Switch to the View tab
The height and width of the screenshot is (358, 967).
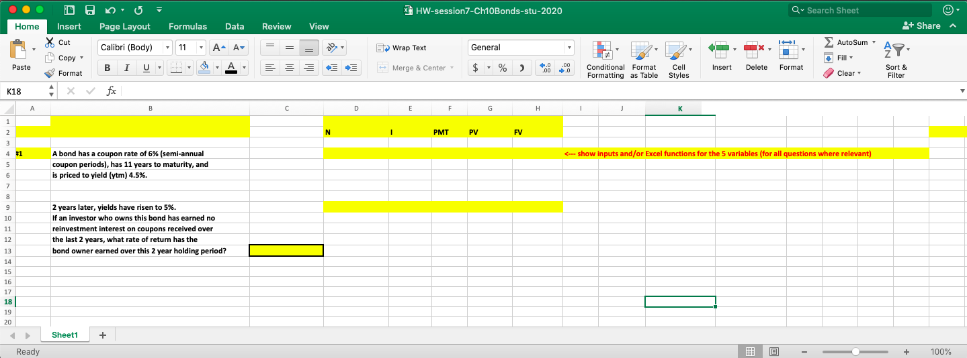click(319, 26)
